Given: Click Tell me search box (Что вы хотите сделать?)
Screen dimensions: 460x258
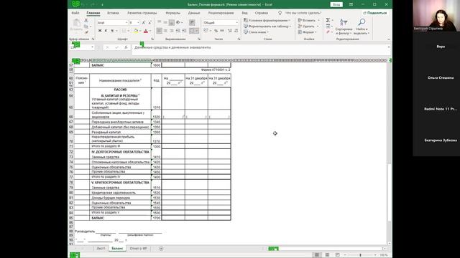Looking at the screenshot, I should tap(303, 13).
